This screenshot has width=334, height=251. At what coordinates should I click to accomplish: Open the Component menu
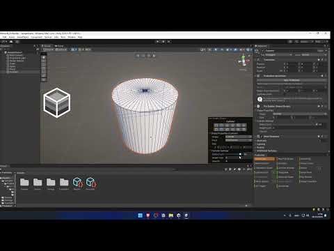coord(36,37)
